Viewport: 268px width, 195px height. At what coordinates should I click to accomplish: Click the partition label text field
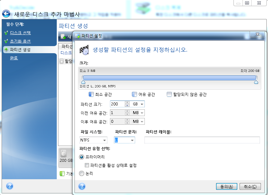pos(202,140)
